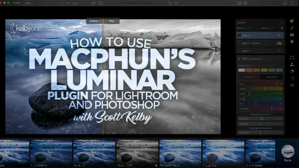Toggle the side panel icon
This screenshot has height=168, width=299.
pos(292,3)
